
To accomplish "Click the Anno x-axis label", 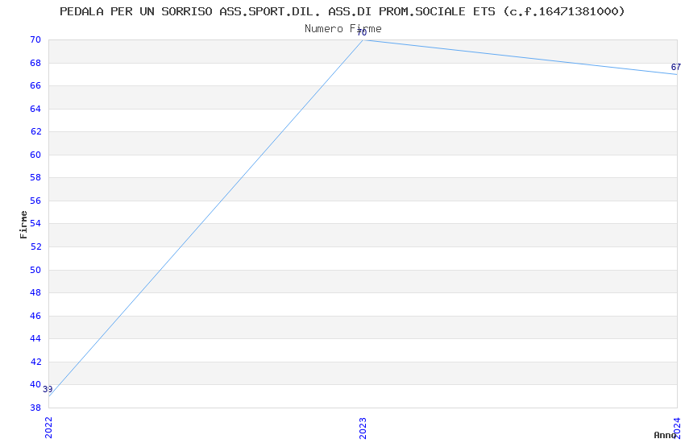I will point(665,435).
